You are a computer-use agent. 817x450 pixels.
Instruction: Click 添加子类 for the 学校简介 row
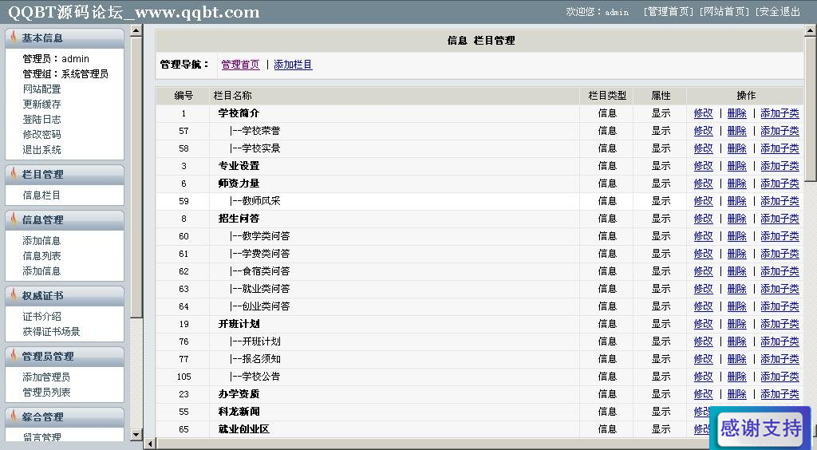click(x=780, y=113)
